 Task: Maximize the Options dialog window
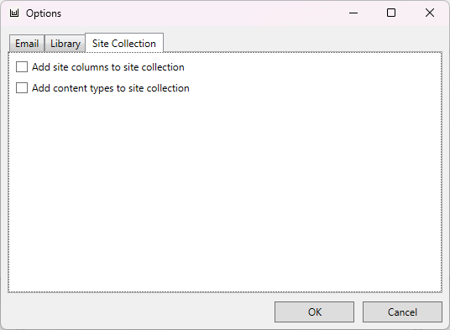(x=391, y=13)
